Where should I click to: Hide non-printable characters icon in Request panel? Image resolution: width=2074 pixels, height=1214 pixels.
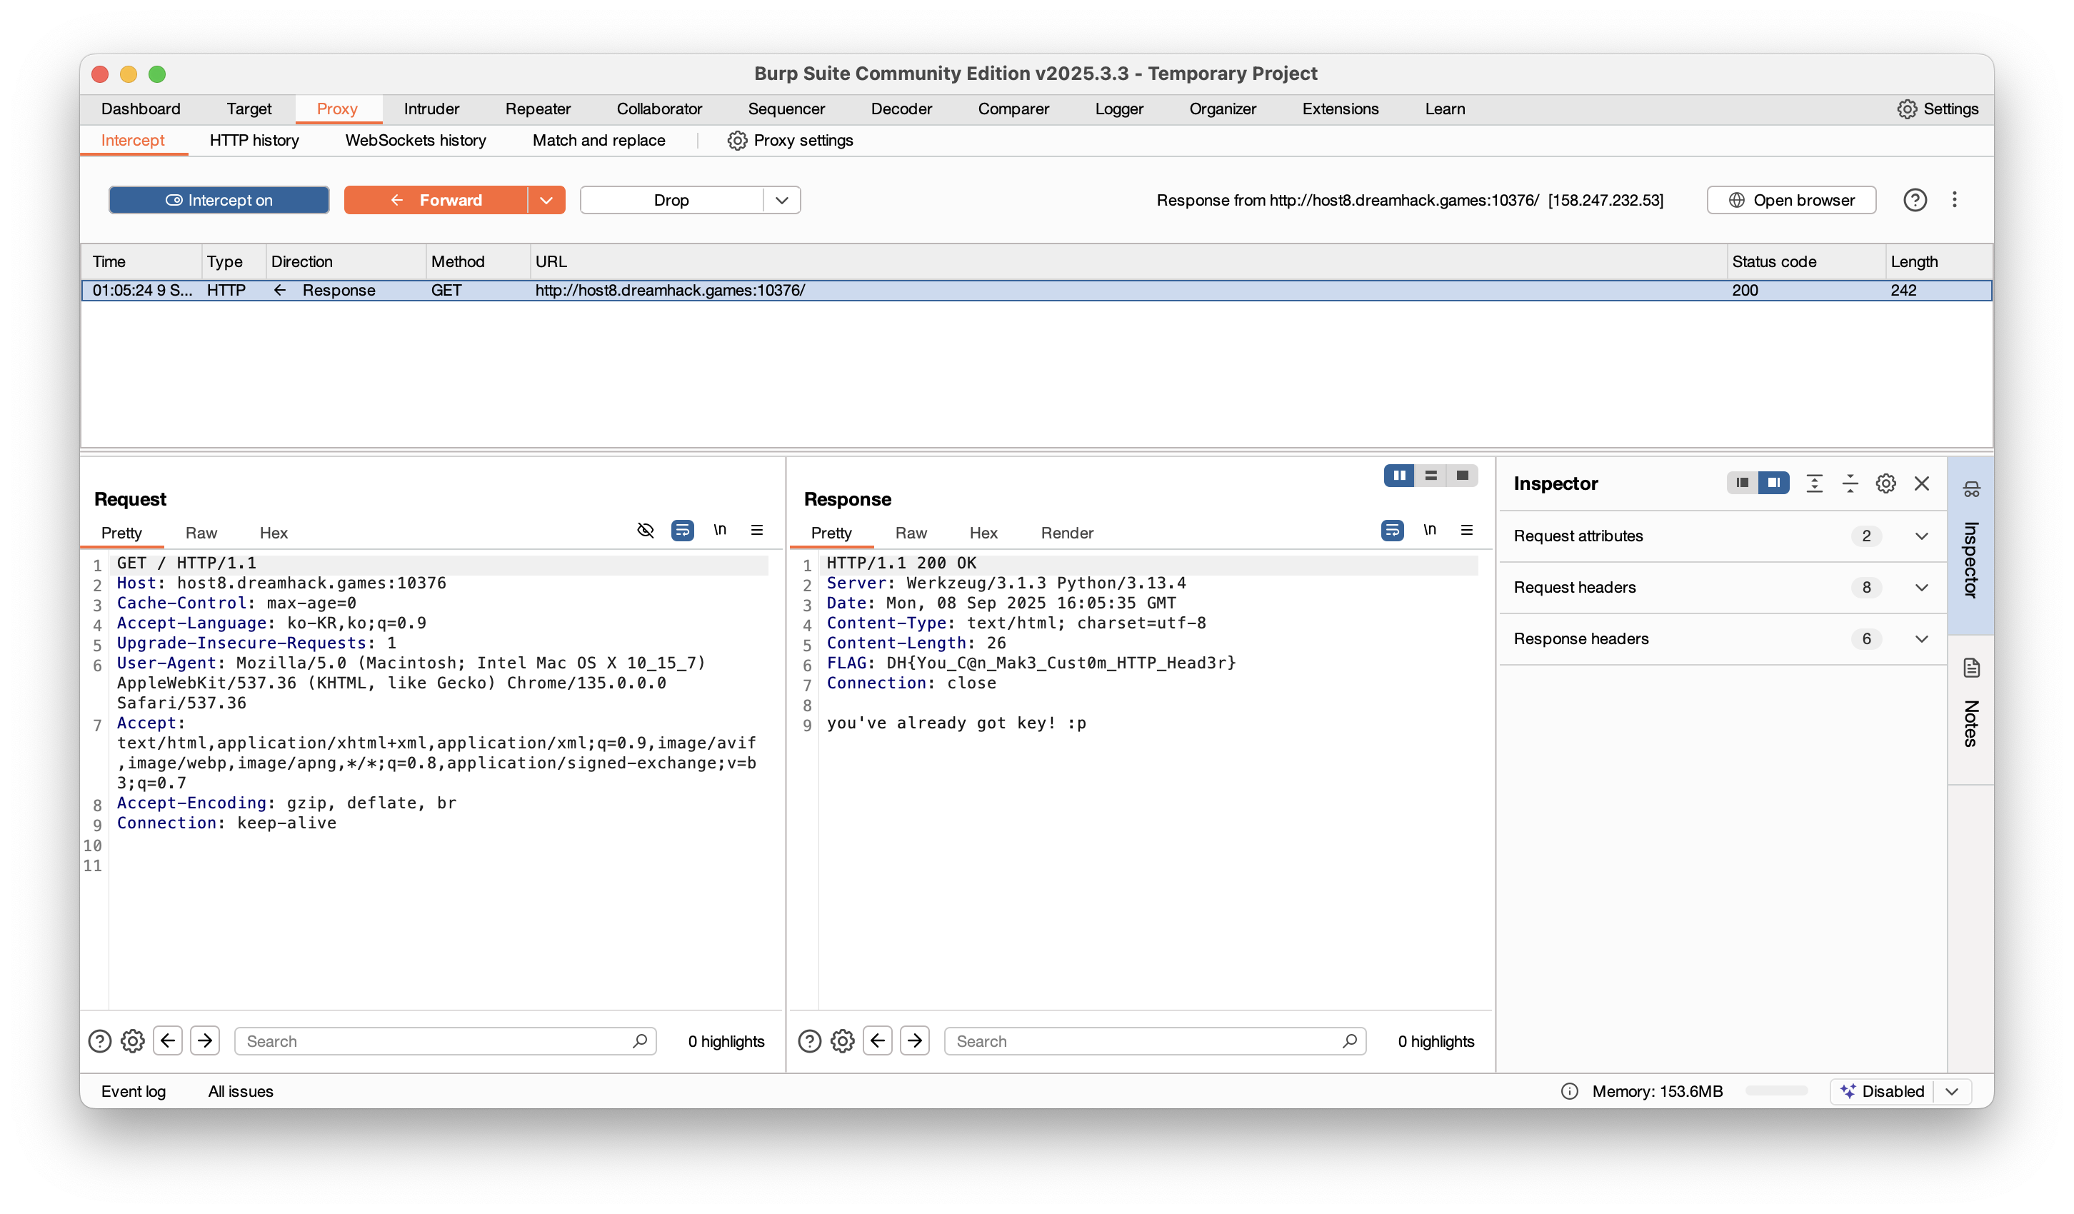(x=645, y=530)
